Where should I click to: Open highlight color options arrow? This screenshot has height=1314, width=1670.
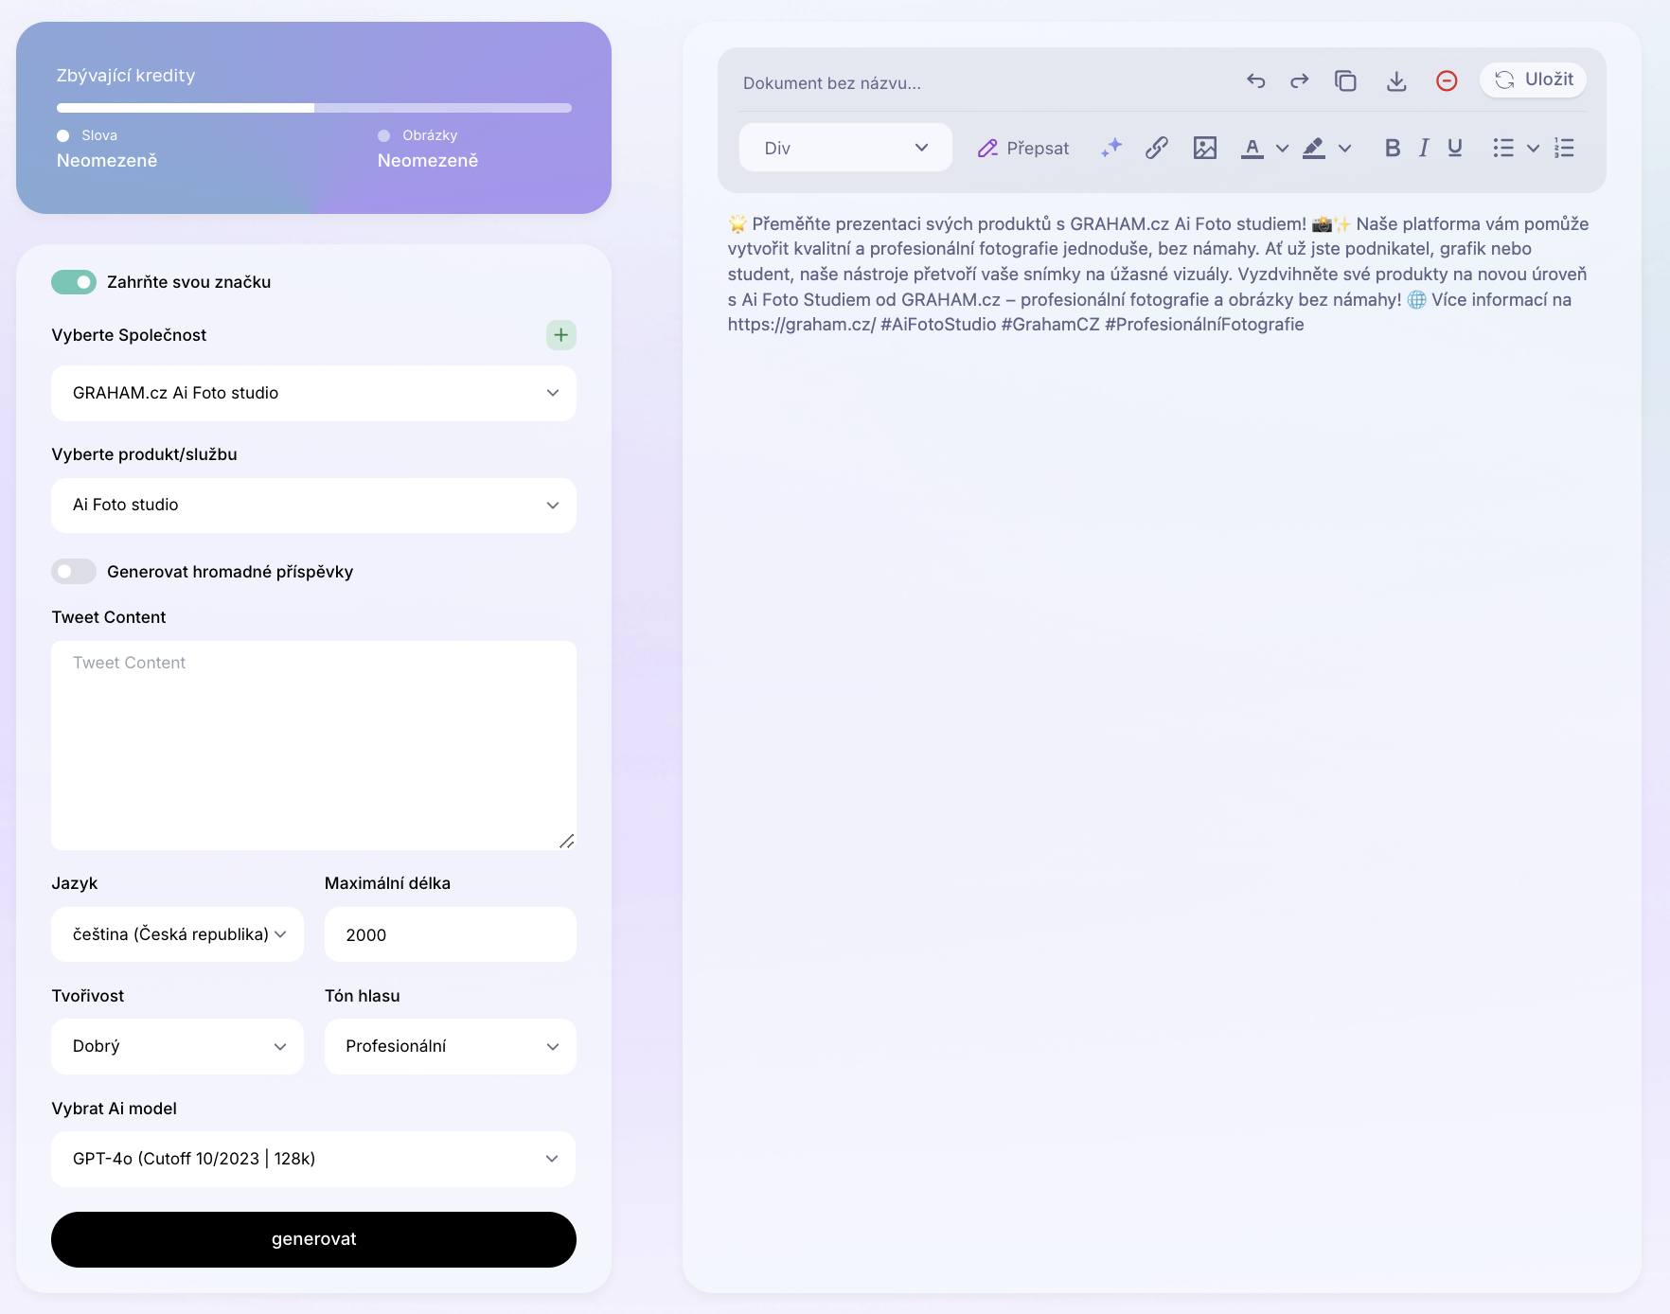tap(1344, 148)
